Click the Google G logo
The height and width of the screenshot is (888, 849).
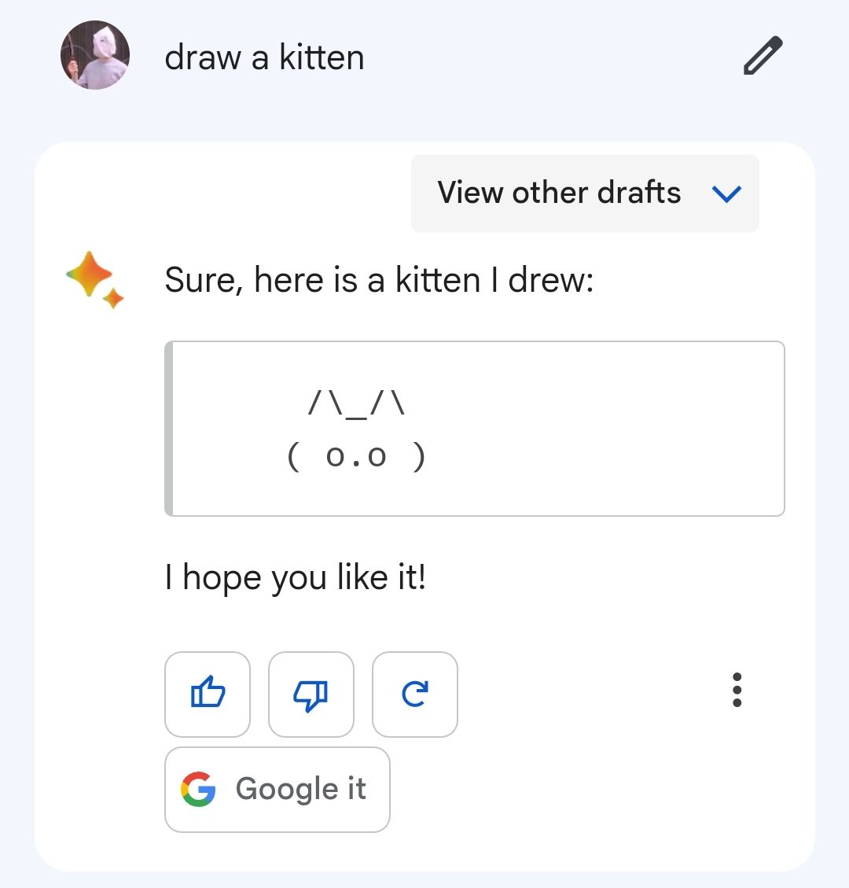point(198,789)
